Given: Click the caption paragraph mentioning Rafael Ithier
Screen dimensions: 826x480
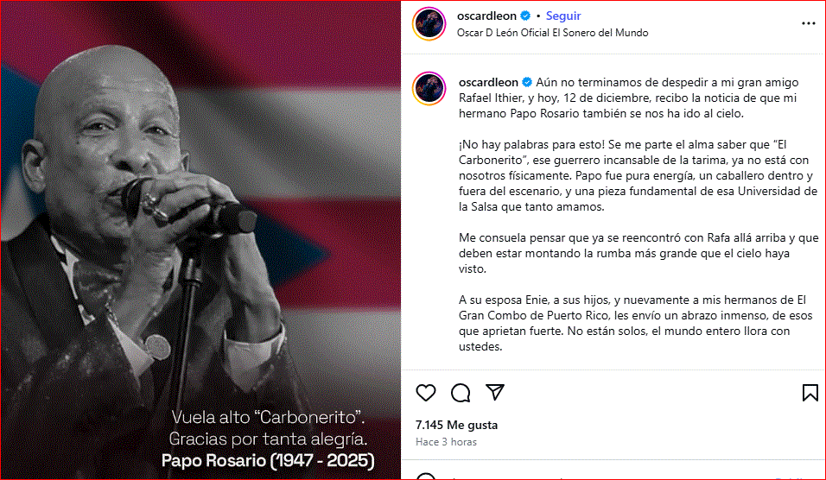Looking at the screenshot, I should tap(628, 98).
